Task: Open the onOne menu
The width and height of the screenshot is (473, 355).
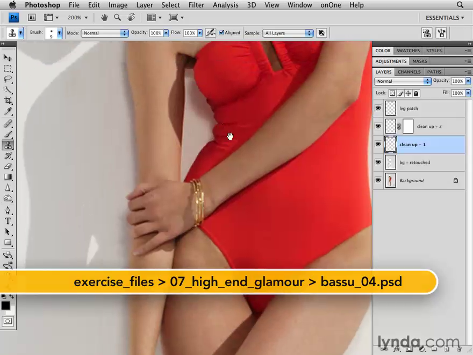Action: coord(331,5)
